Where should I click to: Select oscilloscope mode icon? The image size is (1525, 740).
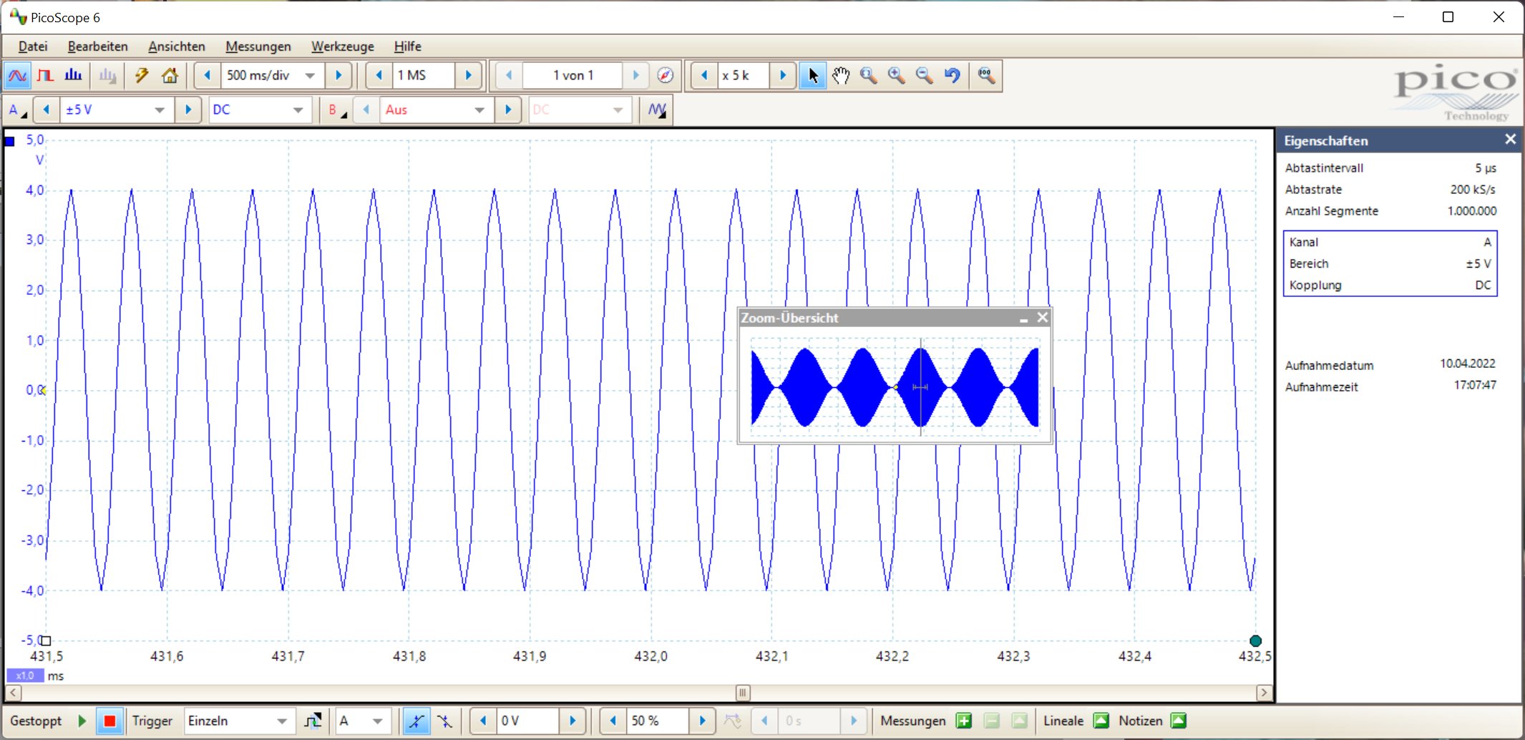[x=18, y=75]
